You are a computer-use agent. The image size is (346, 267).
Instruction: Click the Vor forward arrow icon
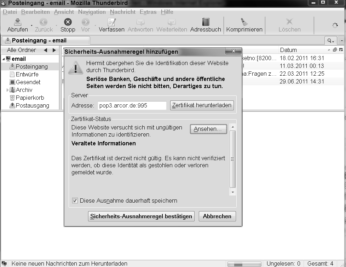[x=85, y=22]
